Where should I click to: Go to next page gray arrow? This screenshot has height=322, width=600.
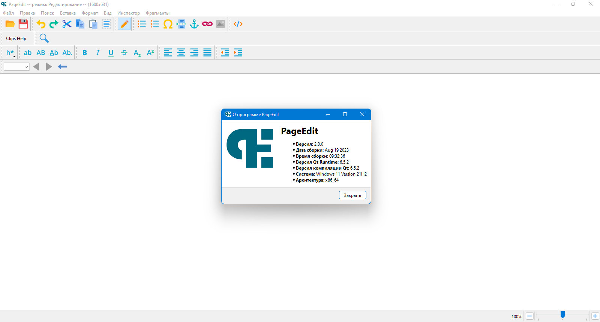click(x=49, y=67)
